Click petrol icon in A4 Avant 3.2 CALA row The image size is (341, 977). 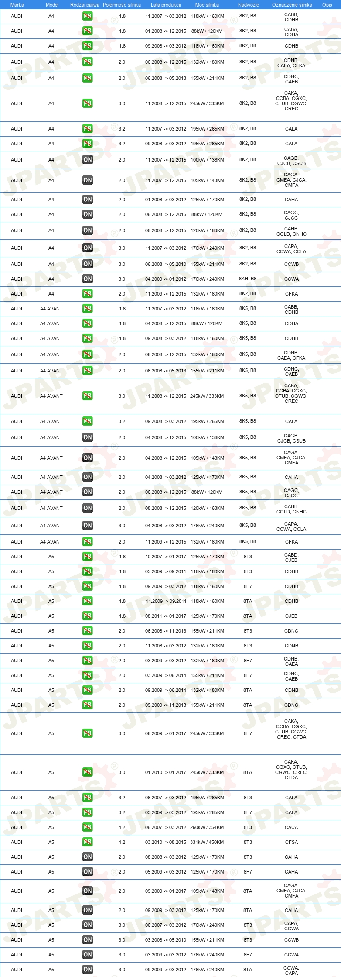coord(88,421)
